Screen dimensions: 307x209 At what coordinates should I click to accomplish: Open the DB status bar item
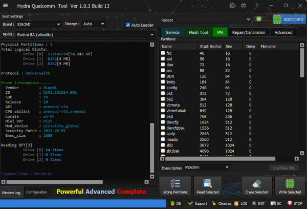tap(176, 203)
